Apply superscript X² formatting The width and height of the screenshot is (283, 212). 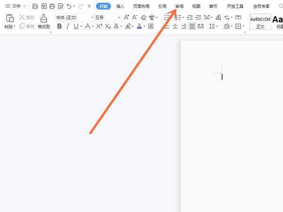[x=99, y=26]
